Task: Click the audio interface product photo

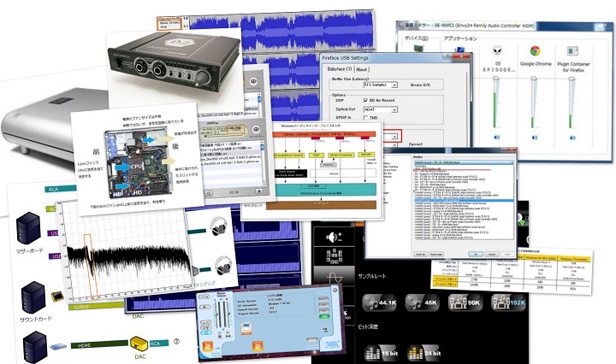Action: (174, 61)
